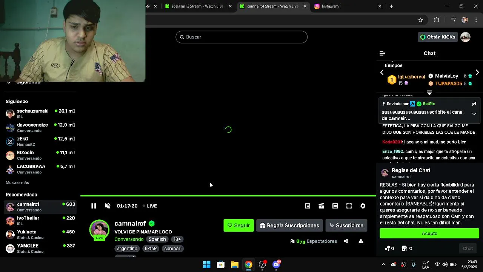The image size is (483, 272).
Task: Open ElZeein channel in sidebar
Action: [x=40, y=155]
